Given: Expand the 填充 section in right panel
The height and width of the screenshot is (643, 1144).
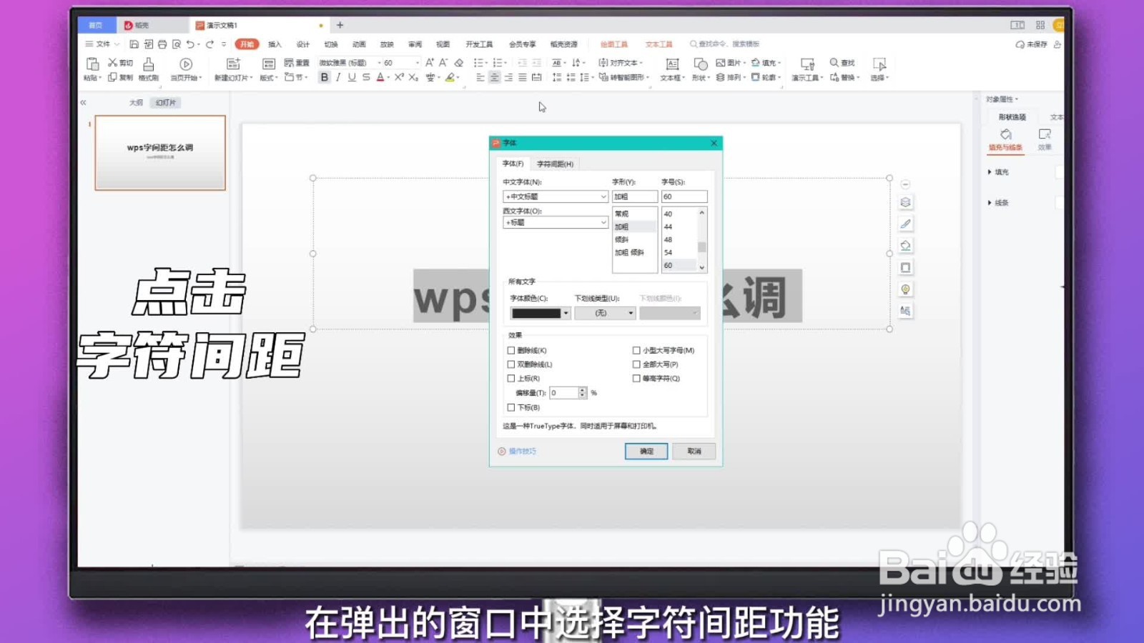Looking at the screenshot, I should click(999, 171).
